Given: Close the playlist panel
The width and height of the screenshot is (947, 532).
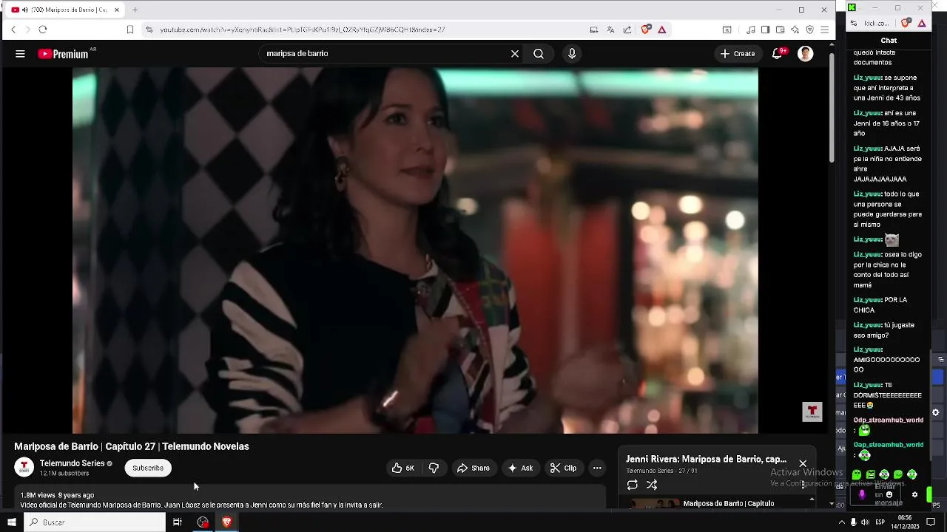Looking at the screenshot, I should 803,463.
